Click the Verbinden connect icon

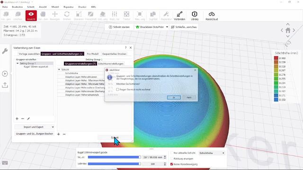tap(179, 16)
